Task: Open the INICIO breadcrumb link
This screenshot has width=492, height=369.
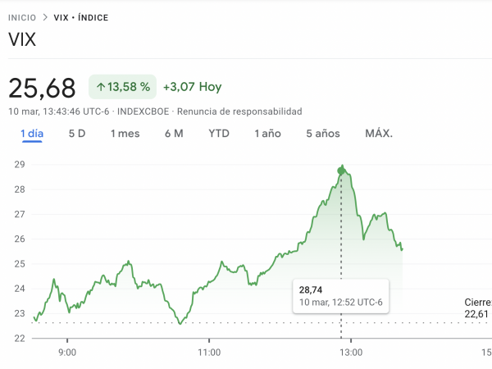Action: (x=22, y=17)
